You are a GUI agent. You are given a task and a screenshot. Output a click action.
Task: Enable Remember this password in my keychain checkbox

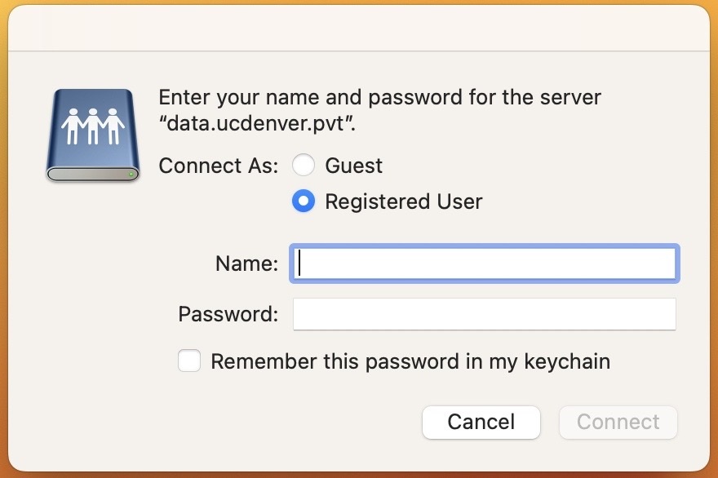tap(189, 361)
